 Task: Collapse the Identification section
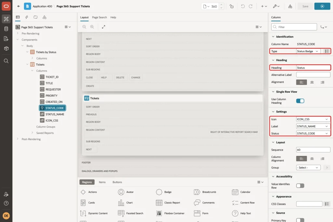(273, 36)
